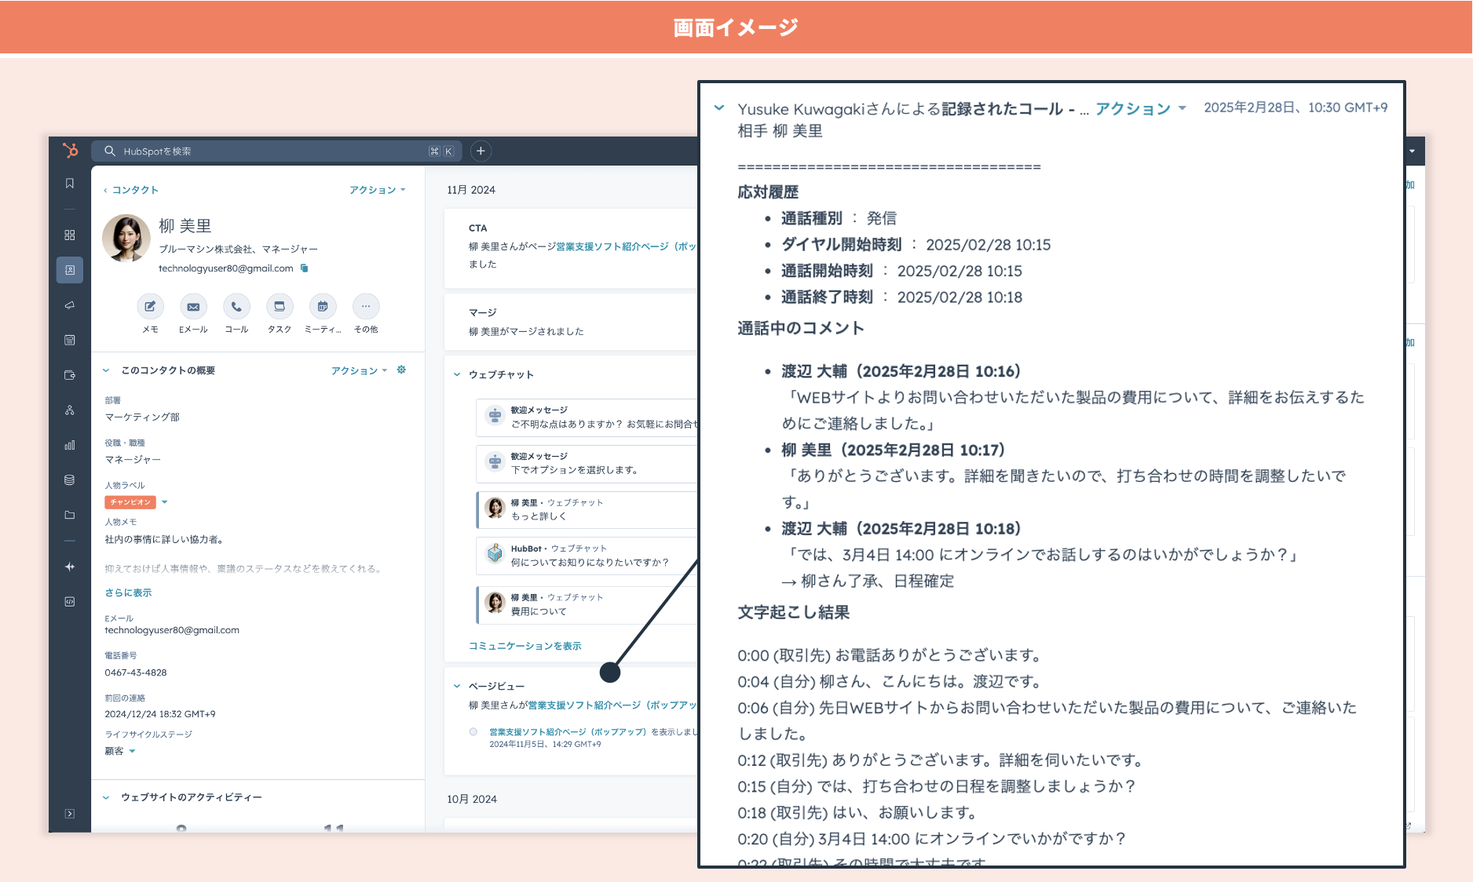Open the その他 actions icon
The image size is (1473, 882).
[366, 307]
